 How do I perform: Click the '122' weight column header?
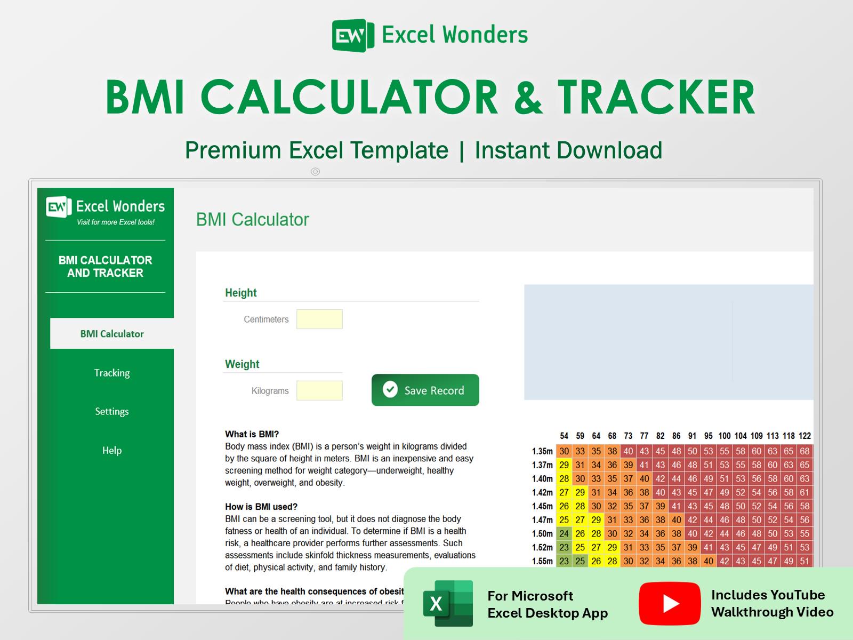click(804, 436)
